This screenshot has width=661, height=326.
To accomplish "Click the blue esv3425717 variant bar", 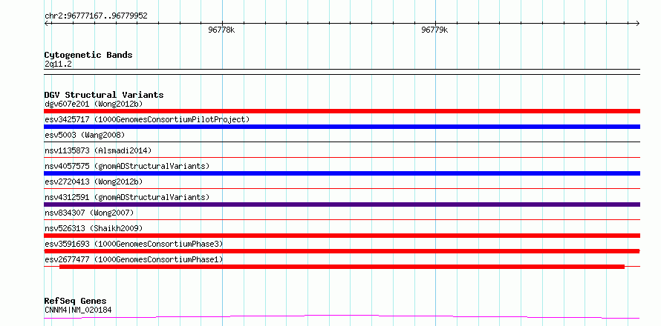I will tap(342, 127).
